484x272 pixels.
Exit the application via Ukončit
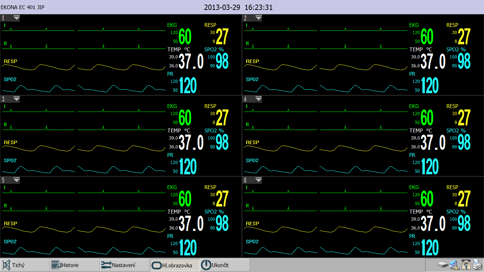225,265
